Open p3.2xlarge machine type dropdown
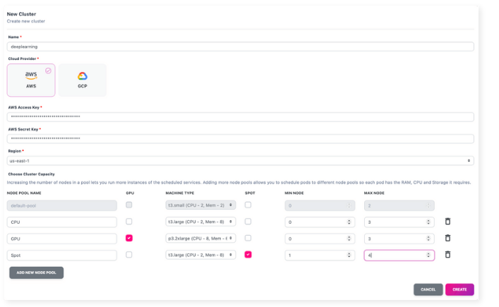Screen dimensions: 499x307 [201, 239]
